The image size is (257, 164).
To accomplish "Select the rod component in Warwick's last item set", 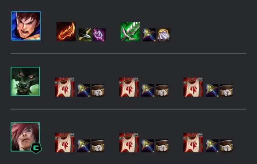I will click(x=212, y=90).
